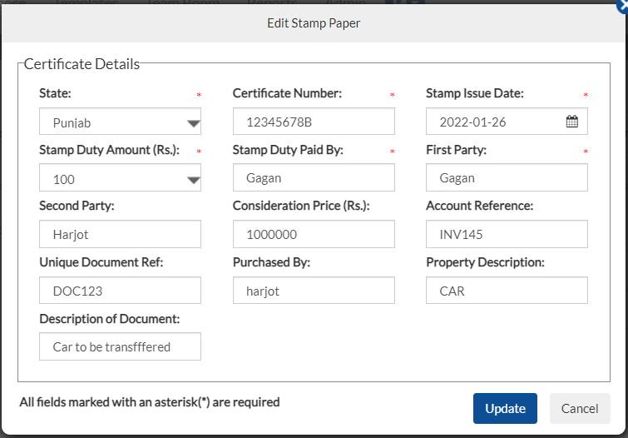Viewport: 628px width, 438px height.
Task: Click the Property Description field CAR
Action: [507, 290]
